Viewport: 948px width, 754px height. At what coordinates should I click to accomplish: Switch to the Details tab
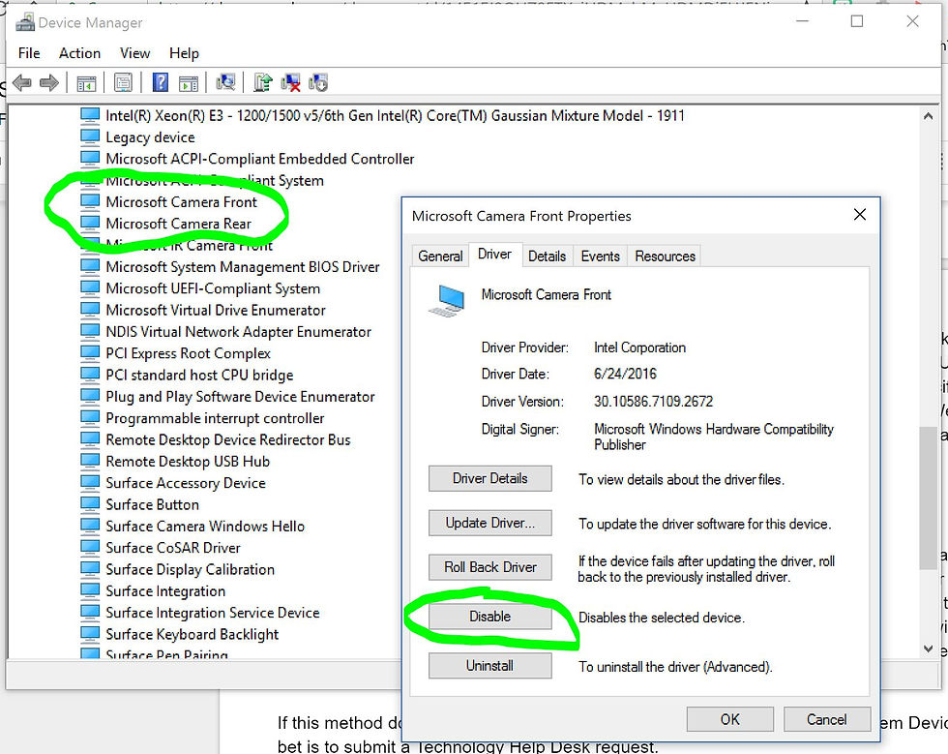coord(547,256)
